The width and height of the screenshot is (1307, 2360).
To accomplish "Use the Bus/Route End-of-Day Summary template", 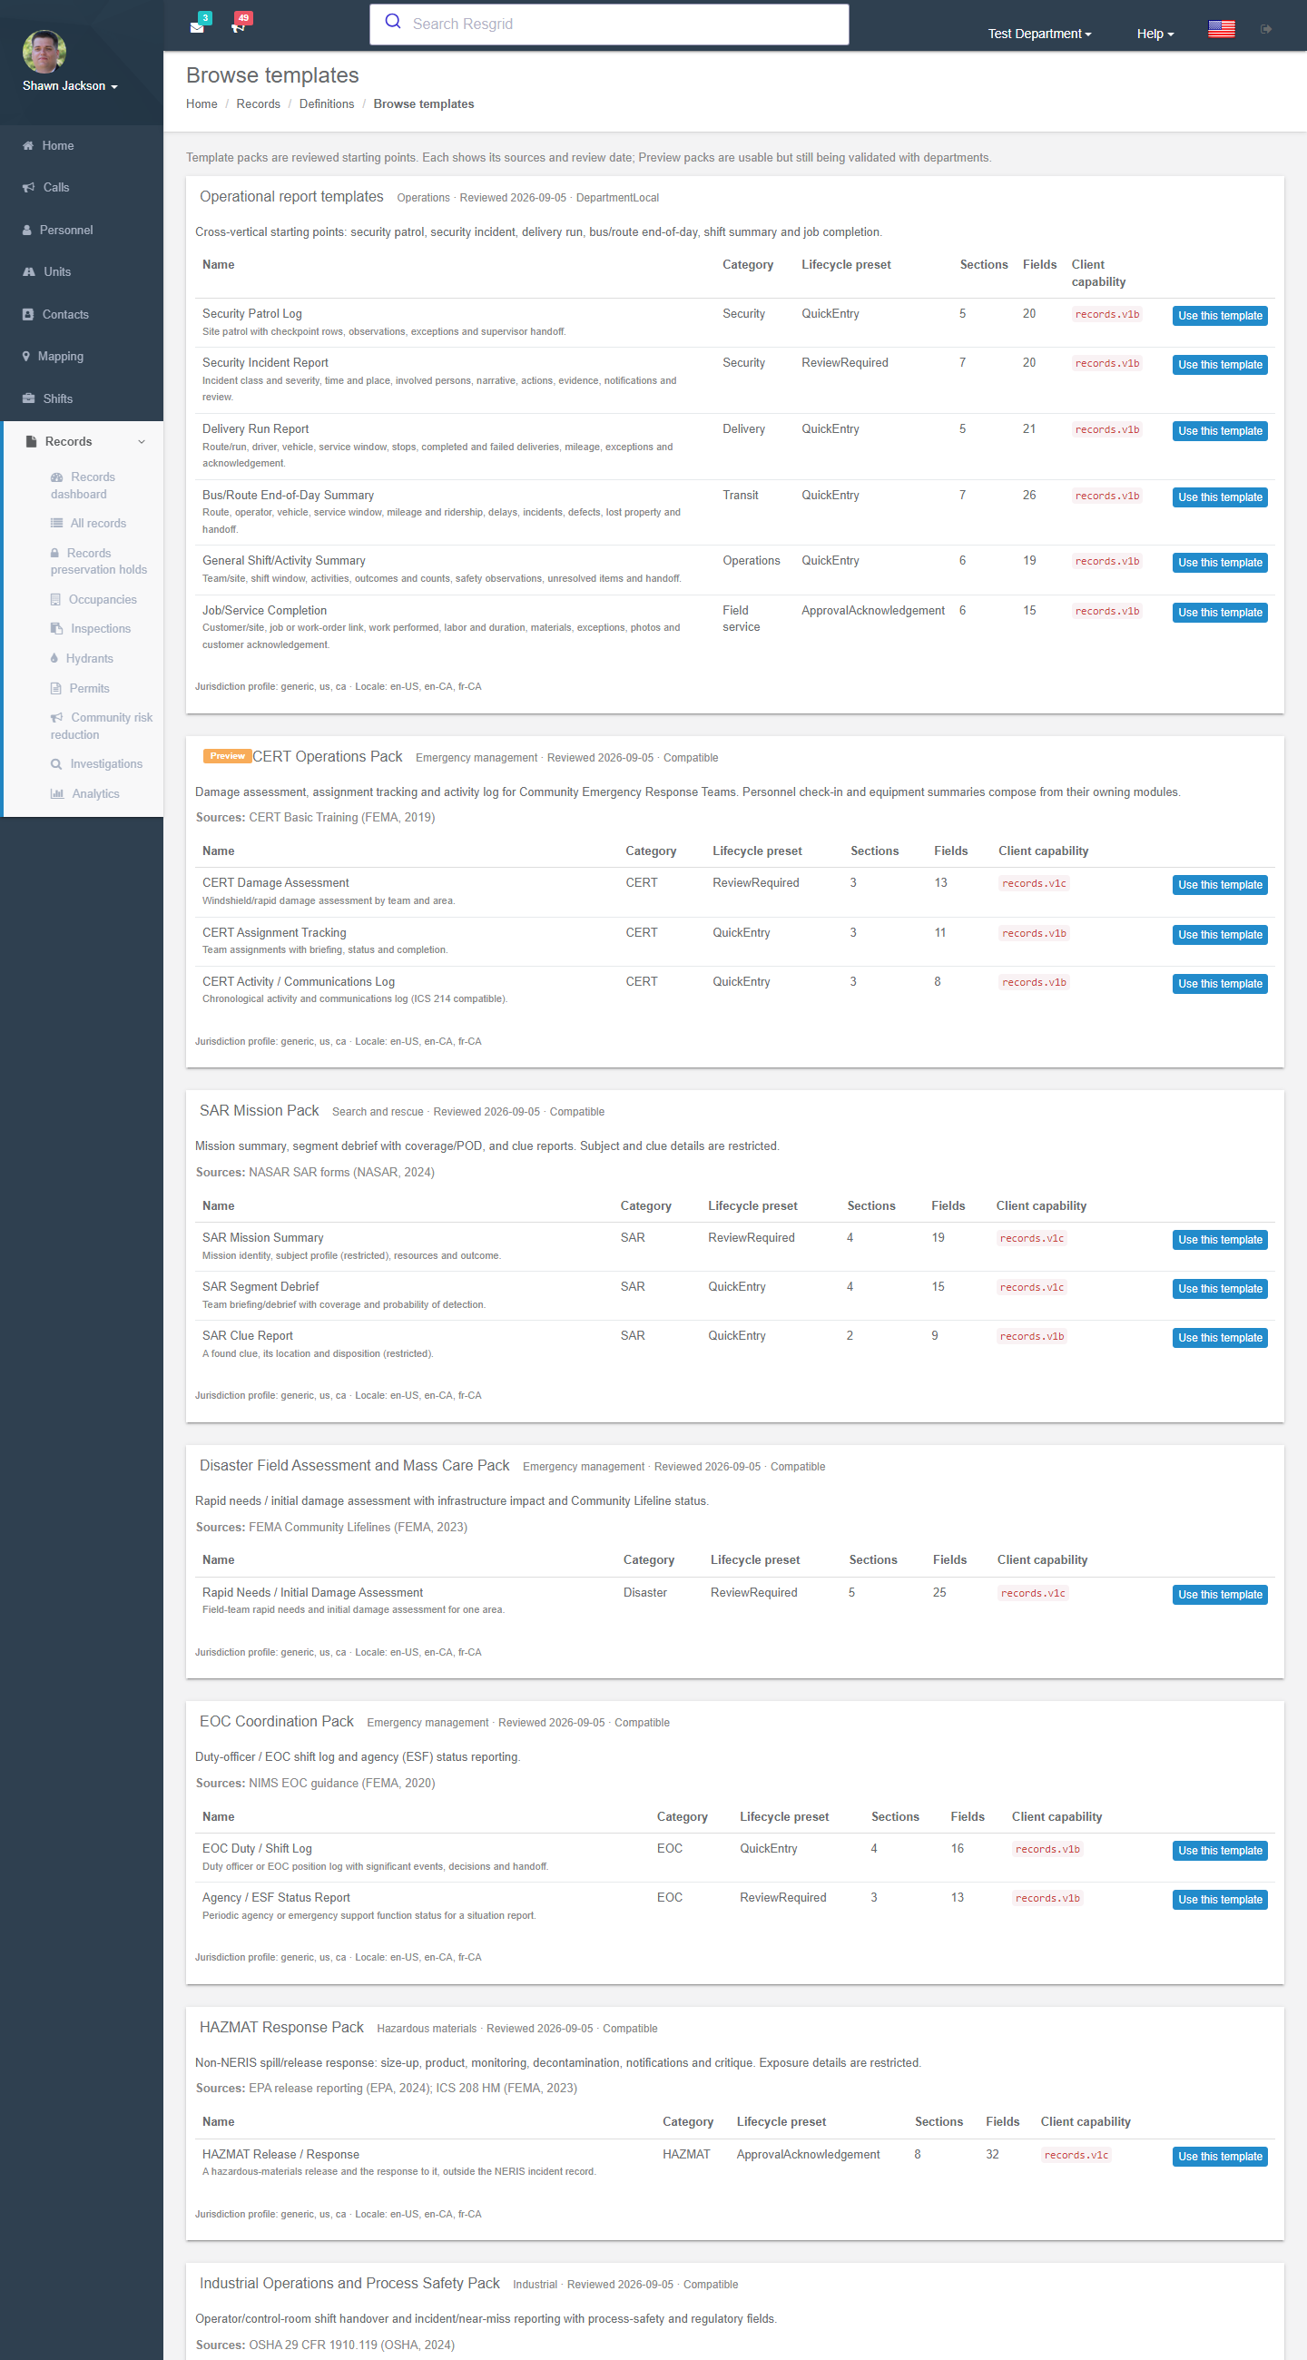I will pos(1219,497).
